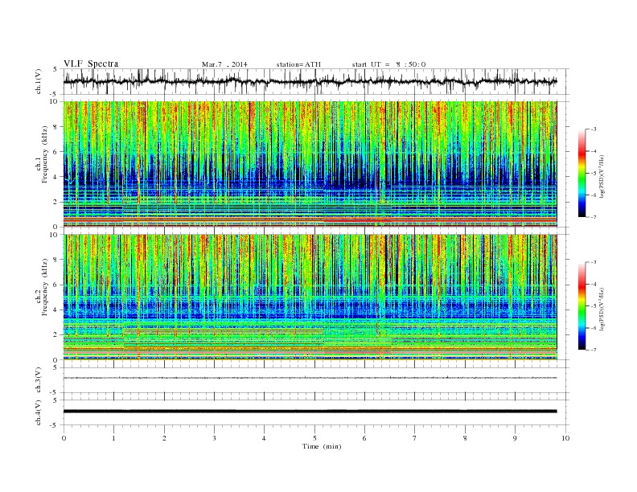Click time axis tick label "5"
The width and height of the screenshot is (637, 492).
[314, 438]
